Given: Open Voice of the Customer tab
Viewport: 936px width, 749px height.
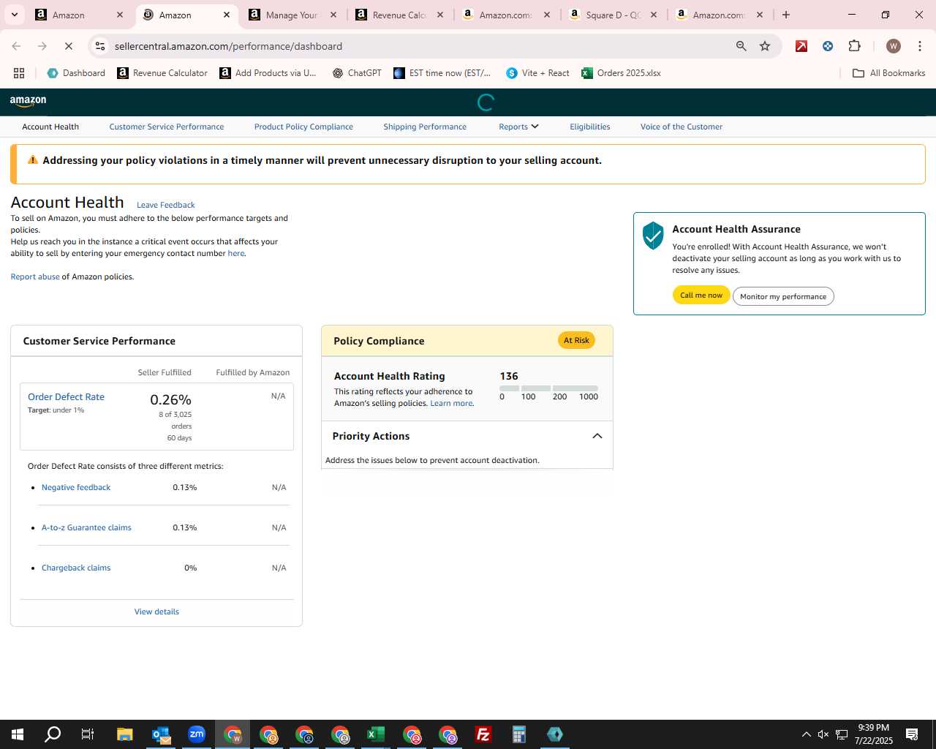Looking at the screenshot, I should (x=682, y=127).
